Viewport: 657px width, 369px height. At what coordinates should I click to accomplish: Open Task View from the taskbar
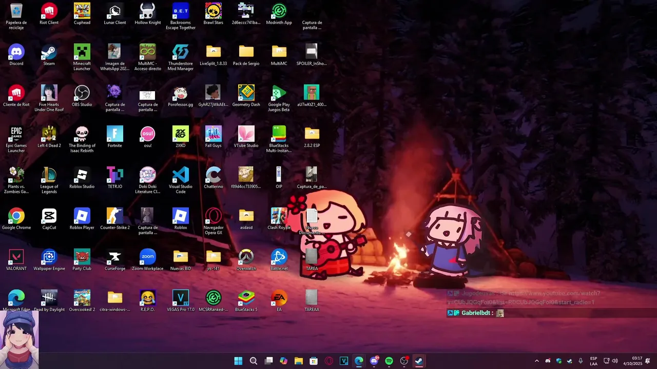(x=268, y=361)
